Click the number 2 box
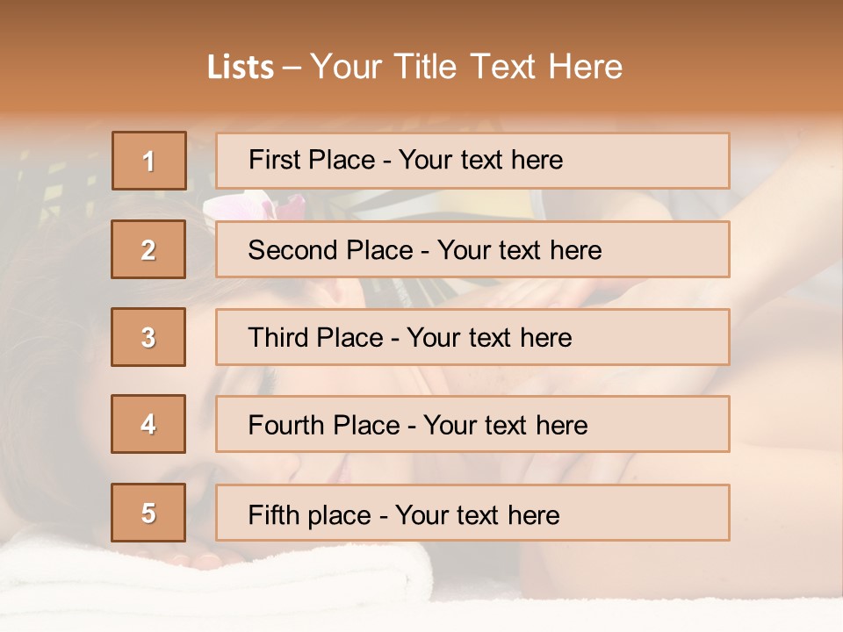Screen dimensions: 843x632 148,249
